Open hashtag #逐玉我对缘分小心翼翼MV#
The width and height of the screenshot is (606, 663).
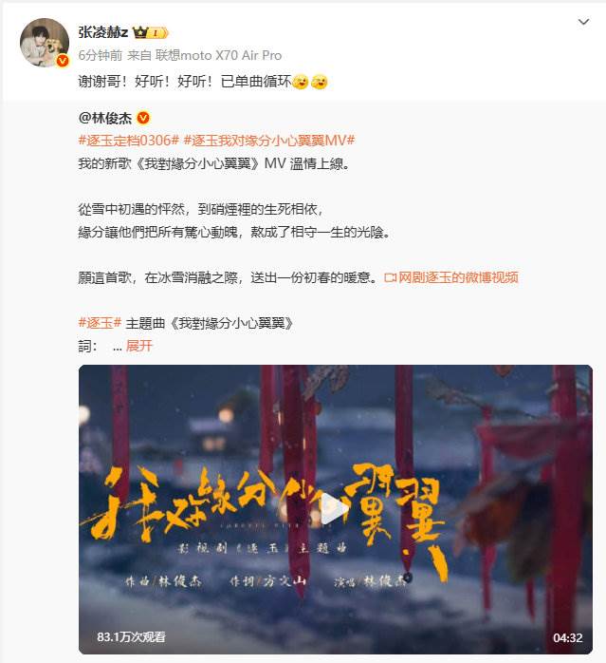click(269, 140)
